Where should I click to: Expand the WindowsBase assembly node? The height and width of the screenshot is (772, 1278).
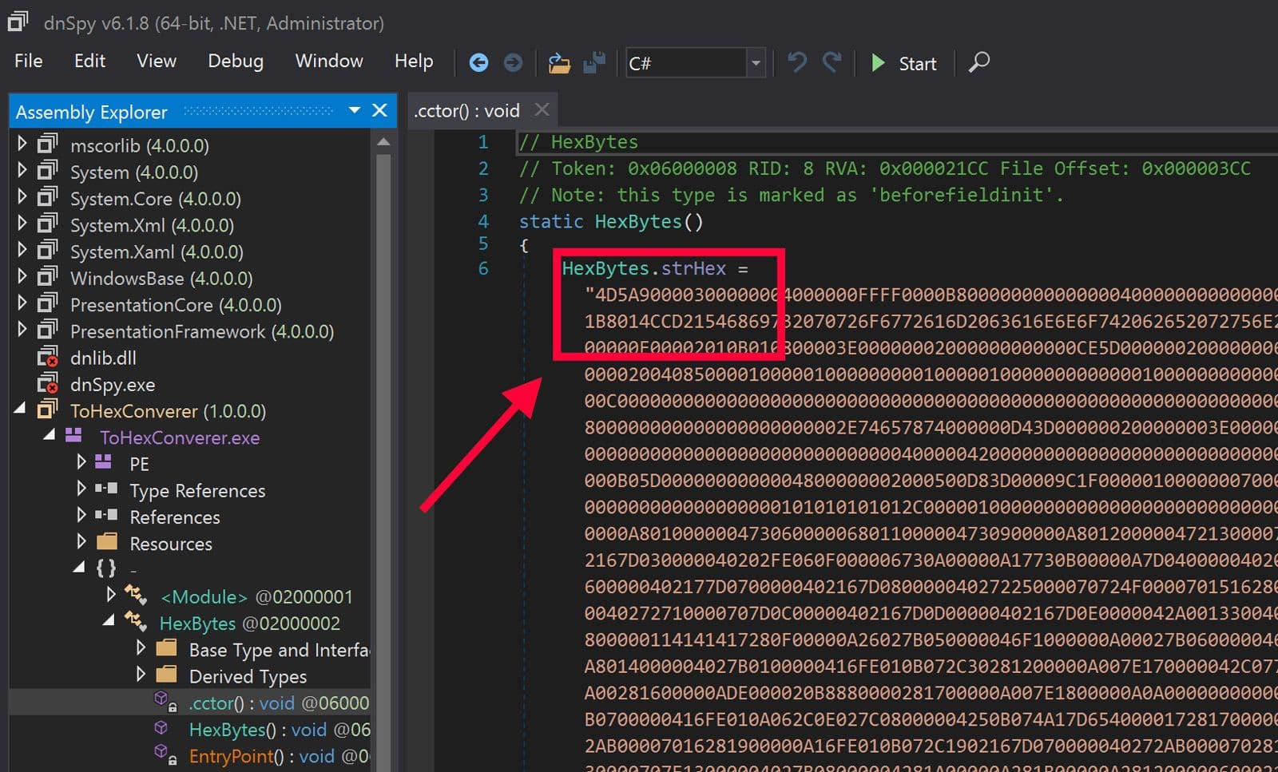pyautogui.click(x=22, y=276)
